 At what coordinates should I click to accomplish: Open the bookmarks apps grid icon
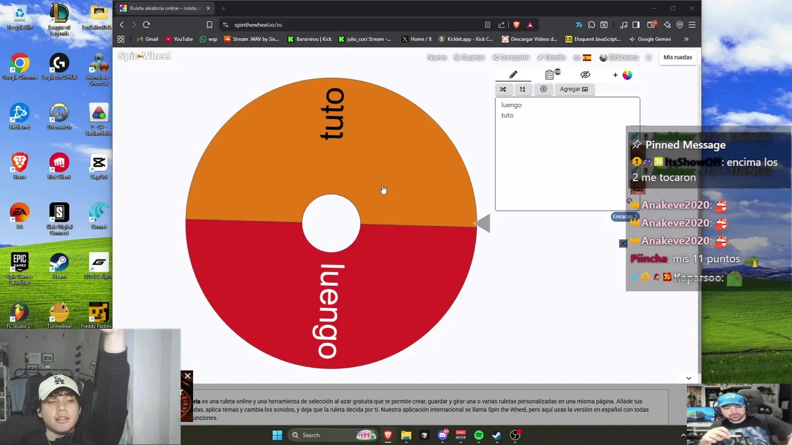coord(121,39)
